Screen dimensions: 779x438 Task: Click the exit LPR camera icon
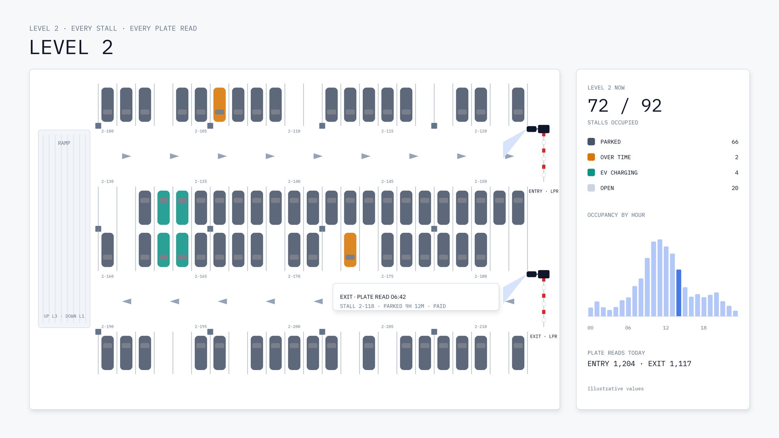[538, 274]
